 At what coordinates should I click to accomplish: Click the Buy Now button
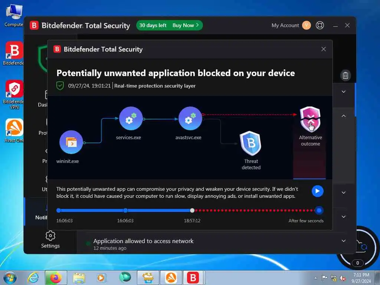[186, 26]
